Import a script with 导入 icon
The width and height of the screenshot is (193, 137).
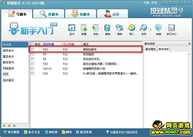(x=132, y=30)
